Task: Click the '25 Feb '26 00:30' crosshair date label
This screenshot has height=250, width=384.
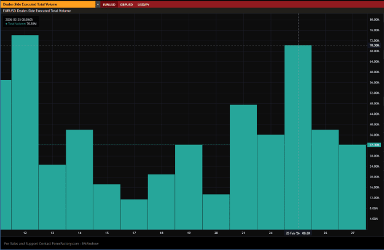Action: coord(298,233)
